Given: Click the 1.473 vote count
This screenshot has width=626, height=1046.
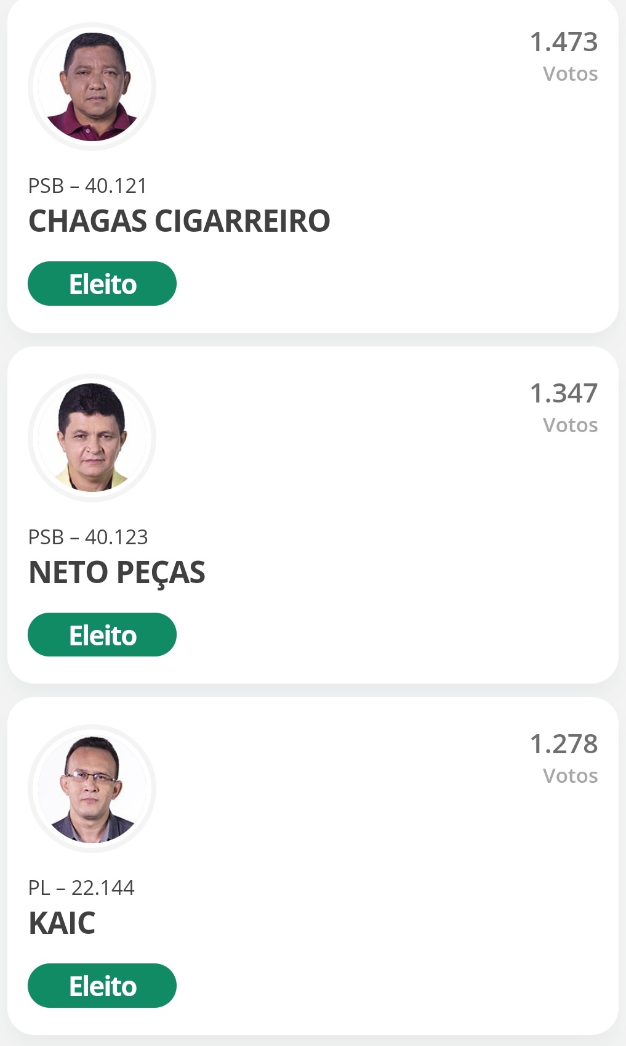Looking at the screenshot, I should tap(563, 43).
